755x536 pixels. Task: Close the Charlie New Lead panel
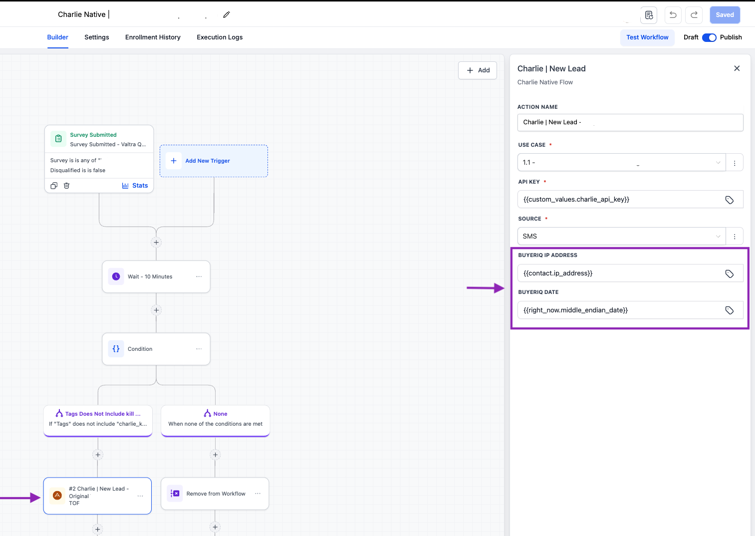[737, 68]
